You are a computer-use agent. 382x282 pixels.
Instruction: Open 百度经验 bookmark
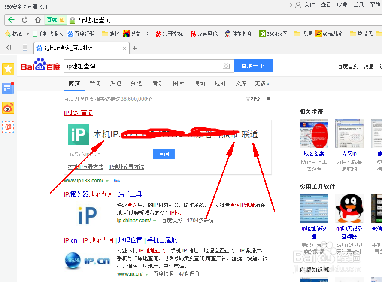coord(81,34)
